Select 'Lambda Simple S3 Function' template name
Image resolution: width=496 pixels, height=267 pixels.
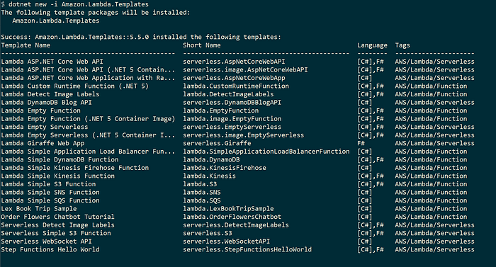pos(48,184)
